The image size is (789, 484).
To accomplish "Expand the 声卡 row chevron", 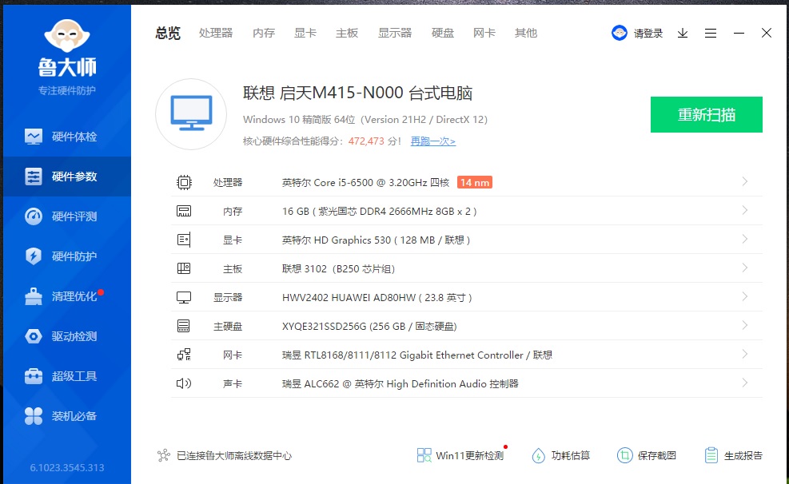I will [x=745, y=383].
